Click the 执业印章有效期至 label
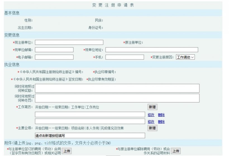The width and height of the screenshot is (229, 156). [x=101, y=79]
